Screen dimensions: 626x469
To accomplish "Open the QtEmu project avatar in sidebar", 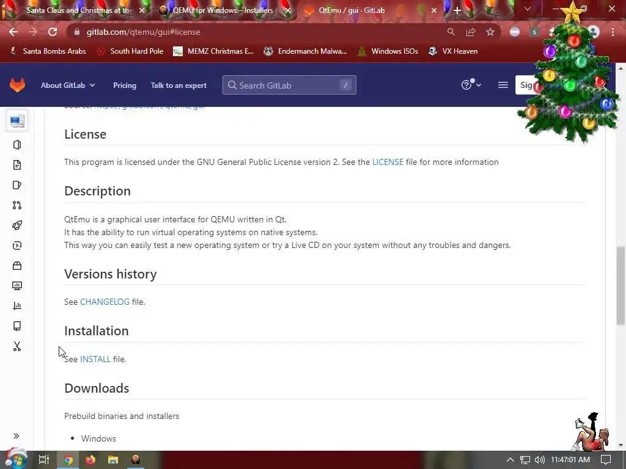I will click(x=17, y=120).
